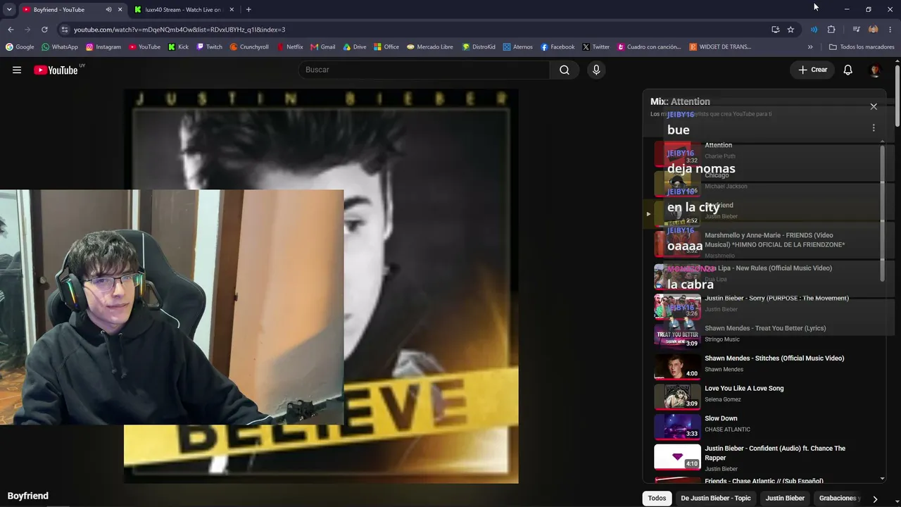Bookmark this page with the star icon
Screen dimensions: 901x507
[x=790, y=30]
